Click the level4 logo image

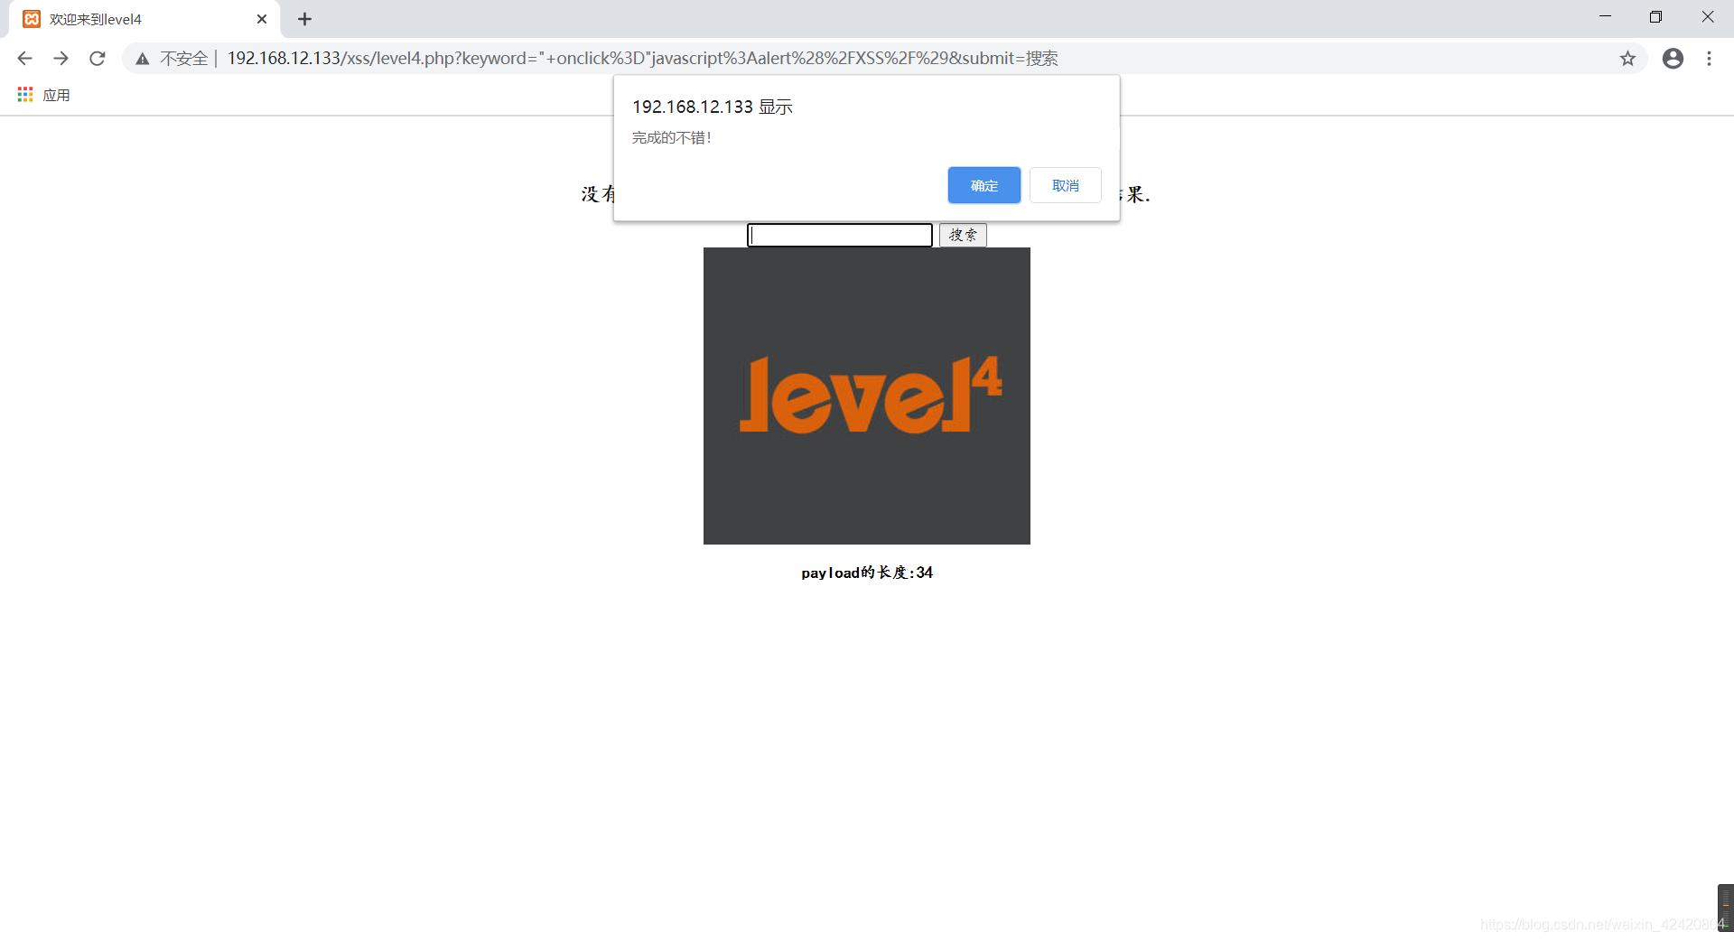click(x=867, y=396)
